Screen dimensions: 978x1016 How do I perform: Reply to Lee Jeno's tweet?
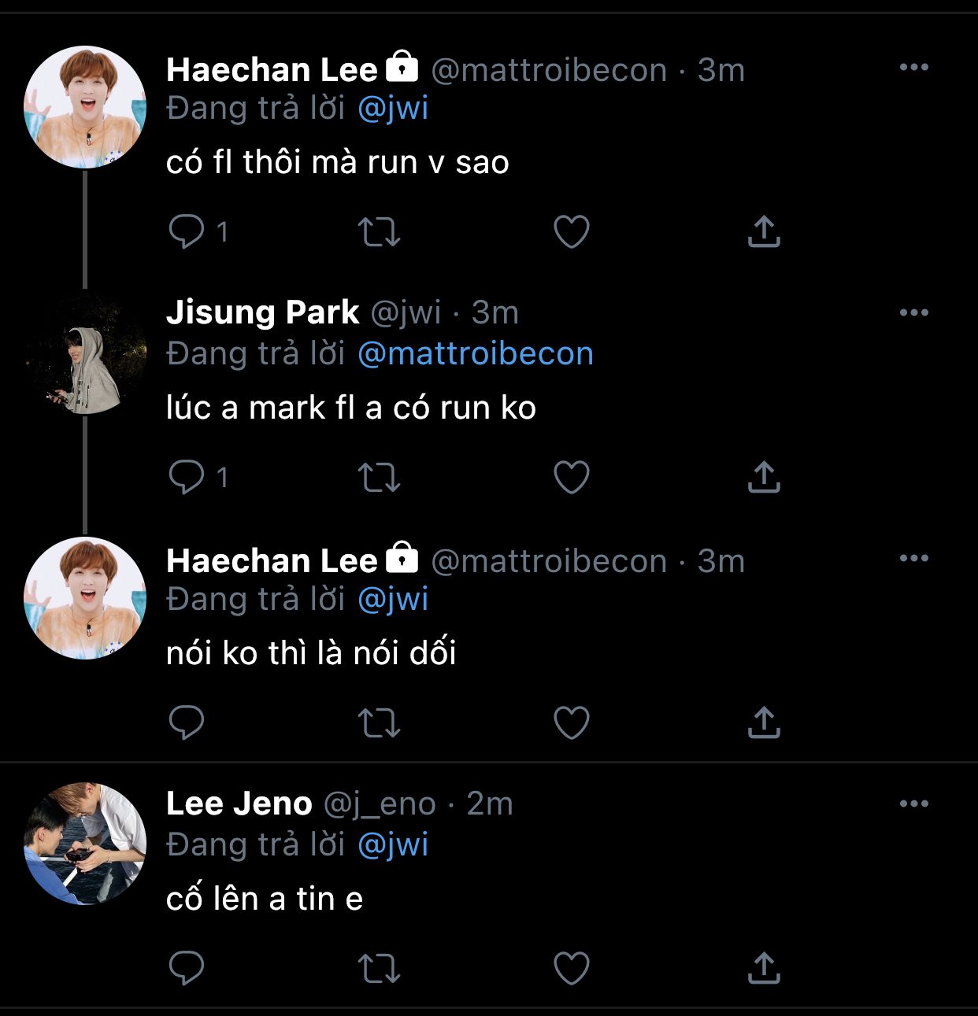coord(187,968)
